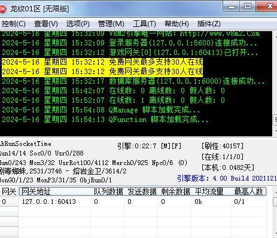Click the log panel vertical scrollbar
The height and width of the screenshot is (238, 277).
pos(275,84)
